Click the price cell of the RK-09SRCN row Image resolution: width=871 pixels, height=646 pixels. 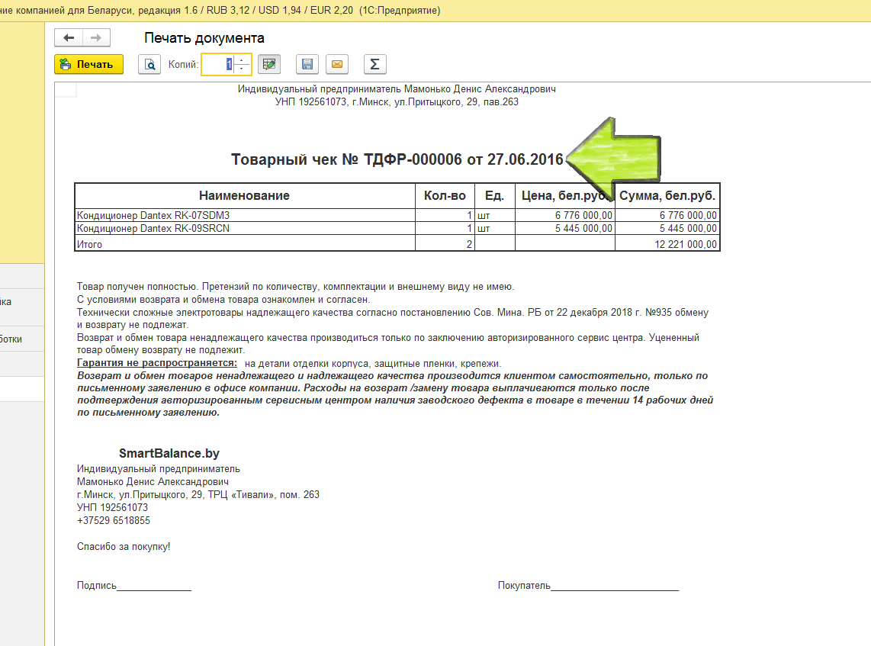pos(565,228)
